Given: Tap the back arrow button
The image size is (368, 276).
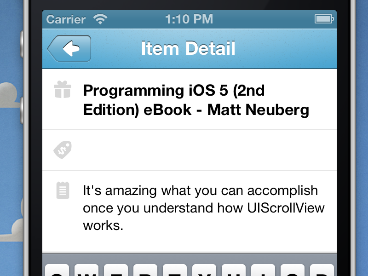Looking at the screenshot, I should [x=69, y=48].
